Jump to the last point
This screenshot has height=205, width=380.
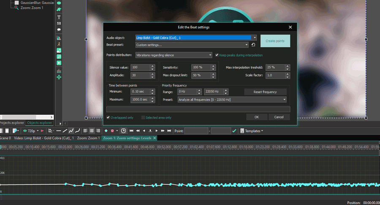coord(169,131)
